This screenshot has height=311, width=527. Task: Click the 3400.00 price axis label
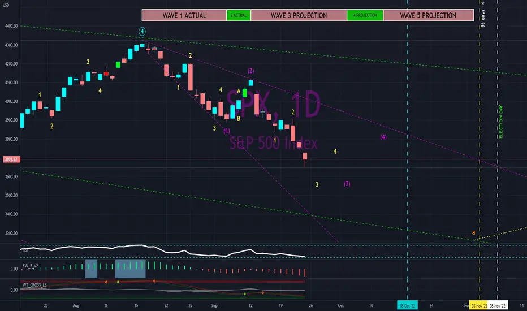(x=11, y=214)
